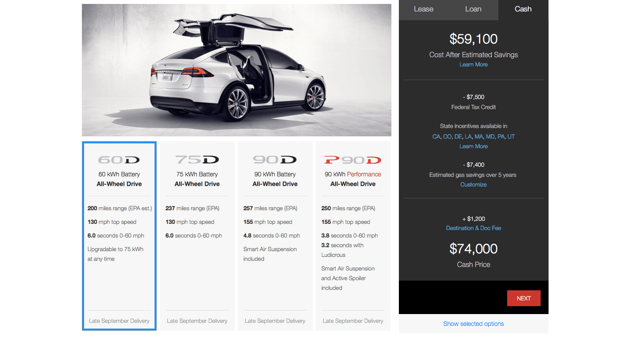Select the 75D model logo
This screenshot has height=340, width=630.
pyautogui.click(x=197, y=160)
